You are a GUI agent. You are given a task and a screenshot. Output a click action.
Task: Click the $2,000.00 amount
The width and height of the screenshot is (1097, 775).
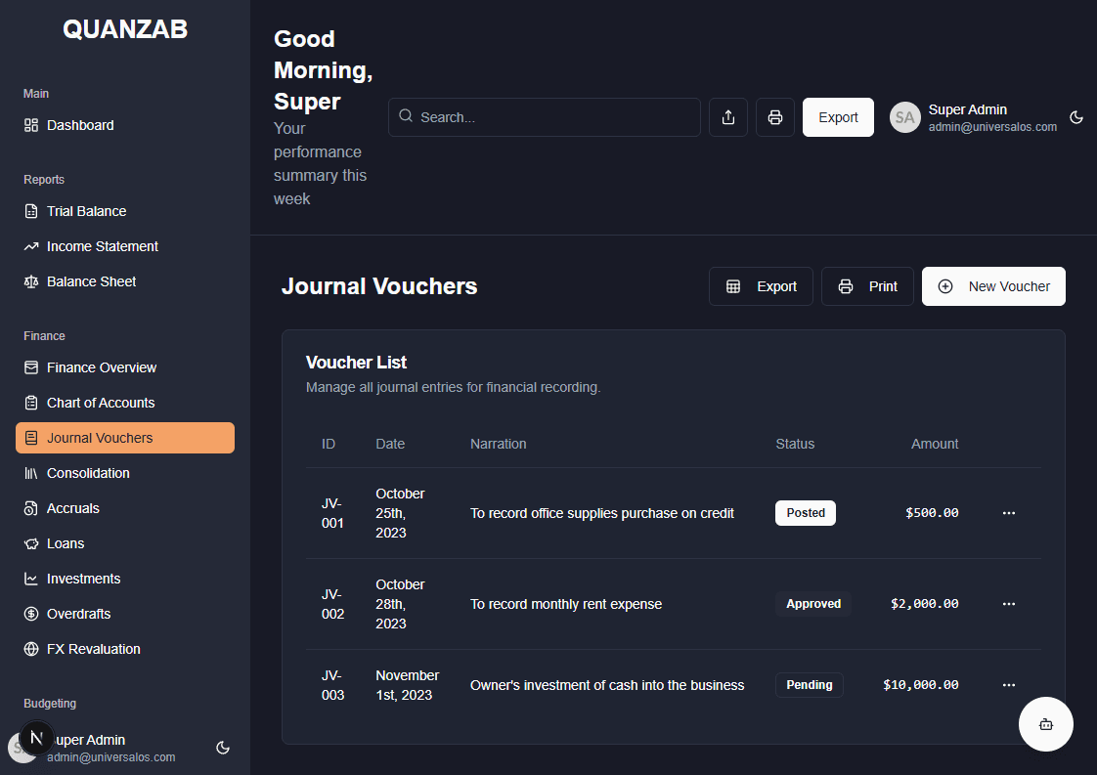pos(924,604)
